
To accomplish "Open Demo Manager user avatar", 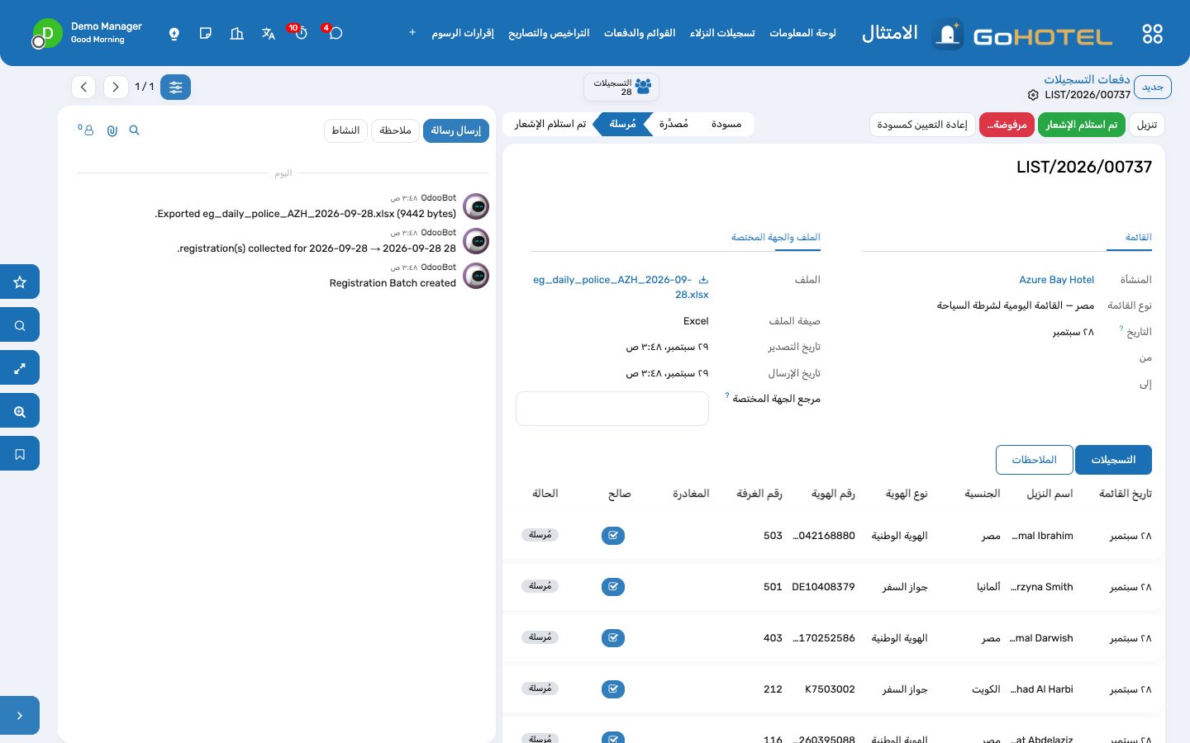I will click(x=47, y=34).
